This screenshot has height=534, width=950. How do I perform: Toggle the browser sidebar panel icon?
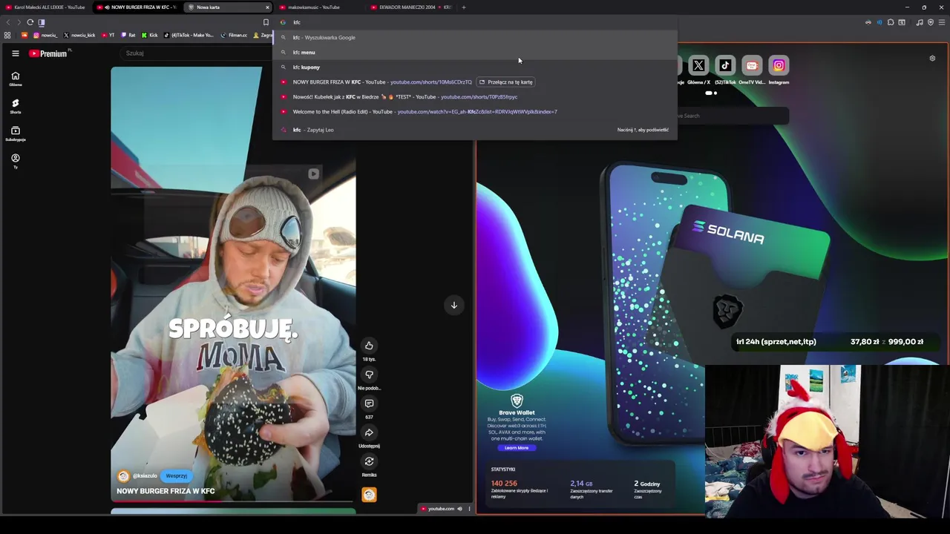(42, 22)
